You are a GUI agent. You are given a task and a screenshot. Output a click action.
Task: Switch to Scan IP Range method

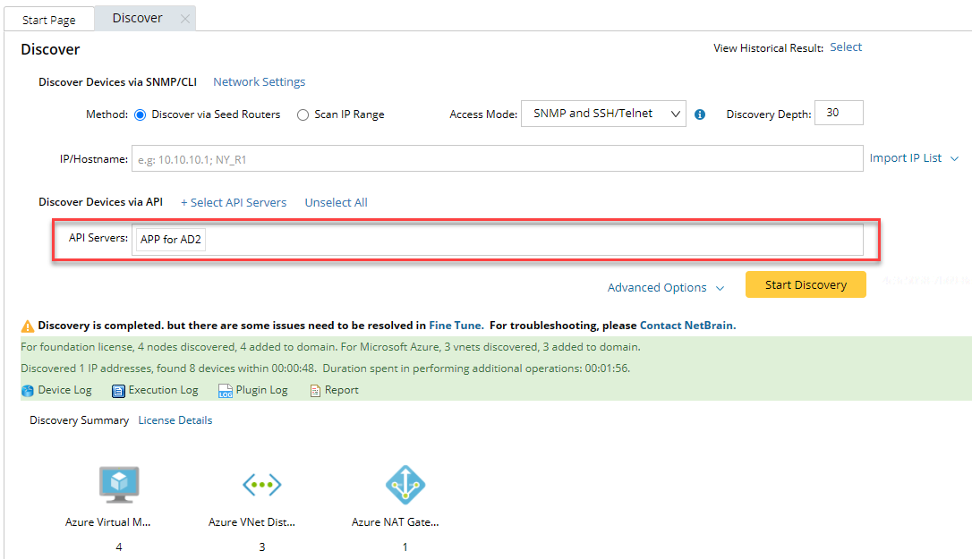pos(303,114)
